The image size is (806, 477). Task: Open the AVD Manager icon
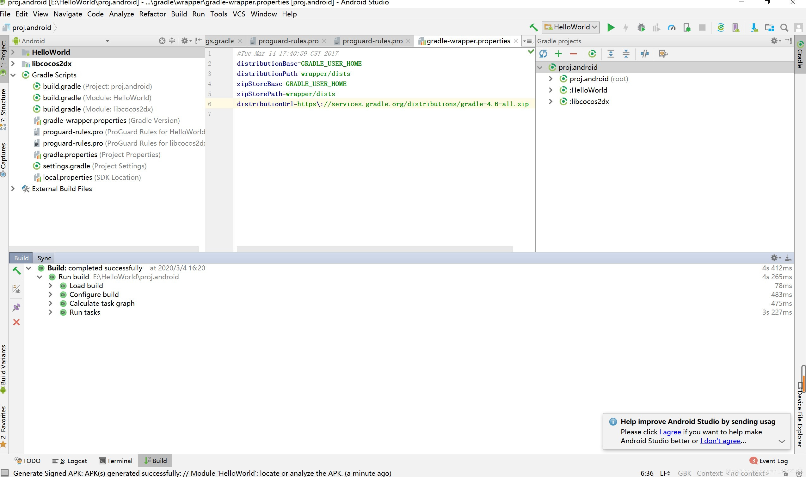pos(736,28)
